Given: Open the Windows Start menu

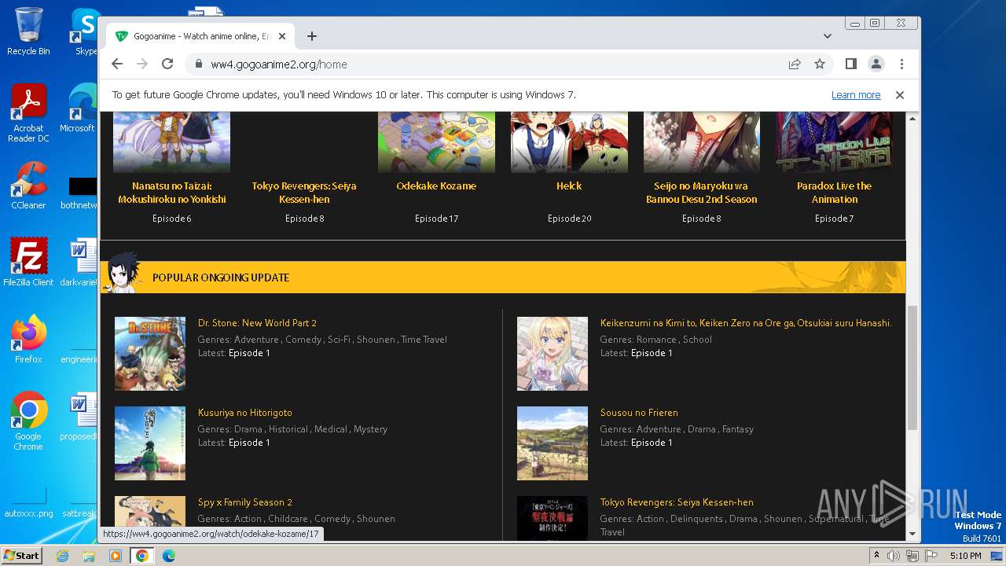Looking at the screenshot, I should (21, 555).
